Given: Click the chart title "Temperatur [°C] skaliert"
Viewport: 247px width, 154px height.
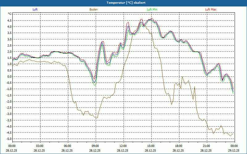Looking at the screenshot, I should point(124,2).
